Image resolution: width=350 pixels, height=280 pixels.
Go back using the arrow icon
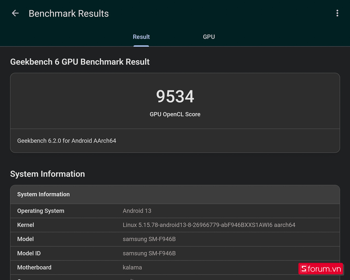pyautogui.click(x=15, y=13)
